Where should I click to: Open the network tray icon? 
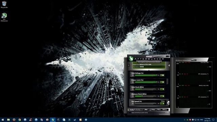point(196,120)
